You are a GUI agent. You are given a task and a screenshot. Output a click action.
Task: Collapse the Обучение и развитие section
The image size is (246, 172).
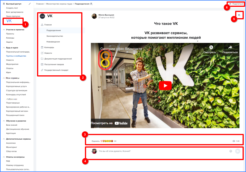click(x=4, y=121)
